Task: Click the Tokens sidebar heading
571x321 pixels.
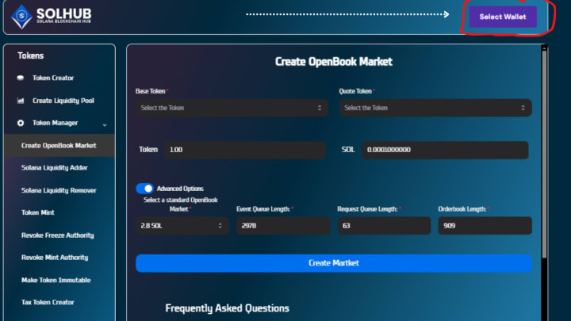Action: click(x=31, y=55)
